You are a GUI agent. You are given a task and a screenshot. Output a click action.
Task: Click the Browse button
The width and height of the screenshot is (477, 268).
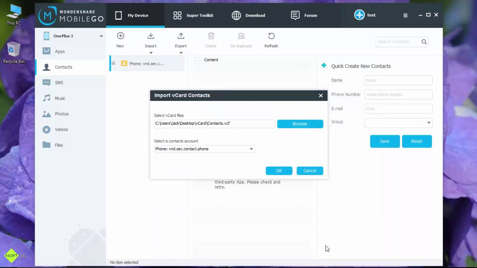click(x=300, y=124)
